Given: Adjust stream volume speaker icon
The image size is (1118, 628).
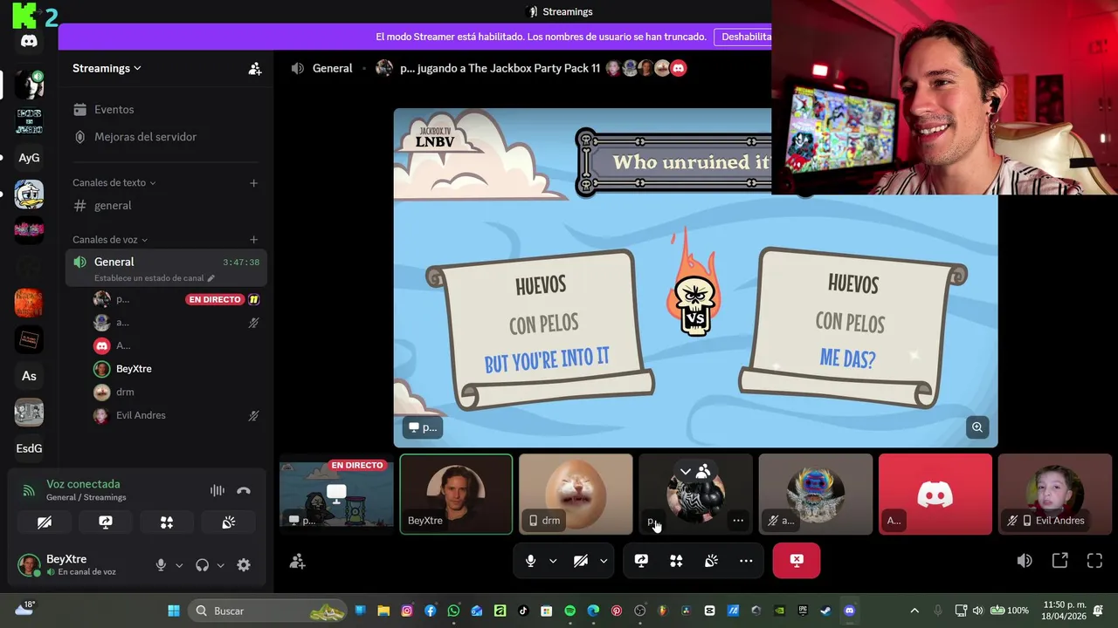Looking at the screenshot, I should 1025,561.
